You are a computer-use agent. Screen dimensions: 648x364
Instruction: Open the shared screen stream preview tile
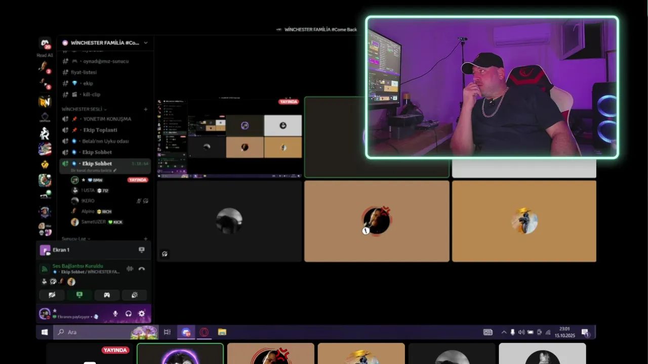[x=230, y=138]
